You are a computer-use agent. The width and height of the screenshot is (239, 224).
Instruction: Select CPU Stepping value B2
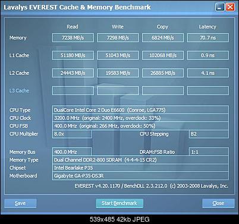(x=209, y=134)
